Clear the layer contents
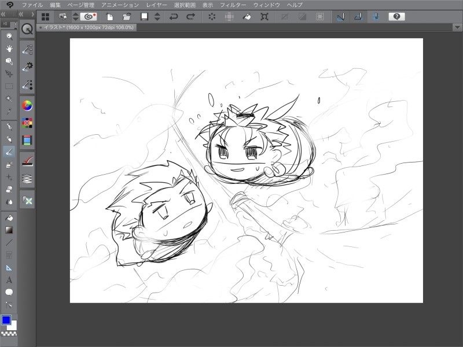Image resolution: width=463 pixels, height=347 pixels. (x=212, y=17)
